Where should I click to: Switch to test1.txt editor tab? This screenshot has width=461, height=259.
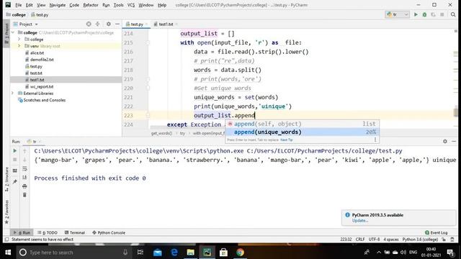[166, 24]
